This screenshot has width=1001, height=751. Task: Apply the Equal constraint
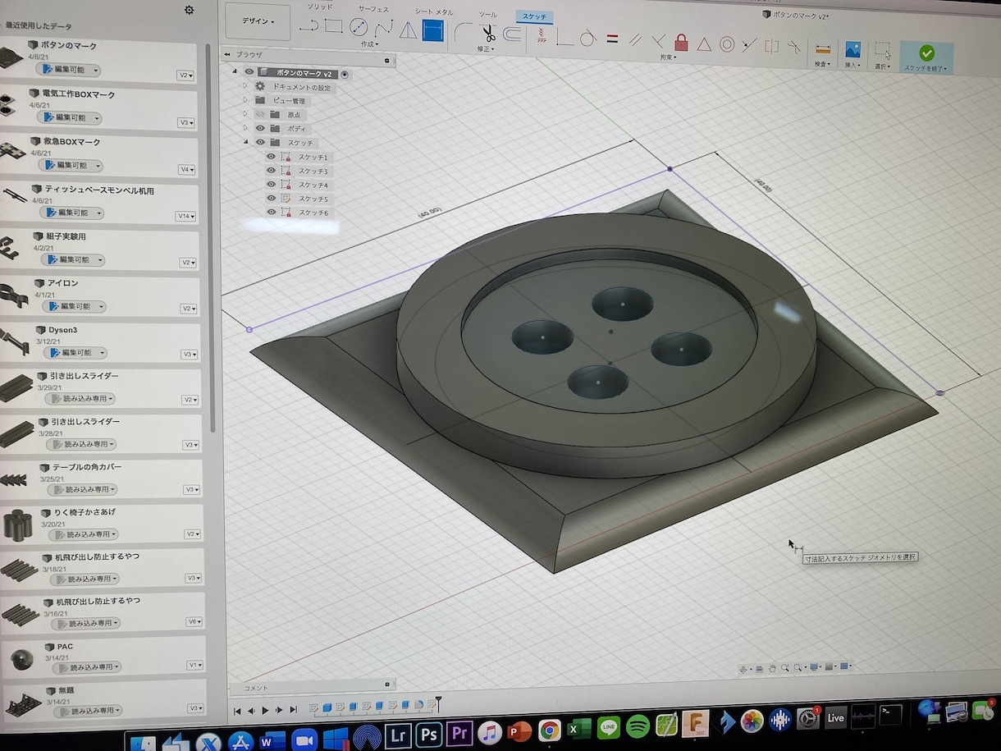(612, 39)
